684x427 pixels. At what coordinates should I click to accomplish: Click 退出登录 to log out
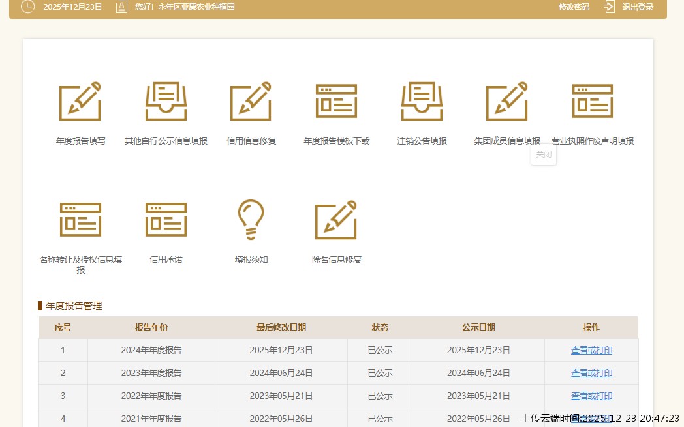(x=637, y=7)
